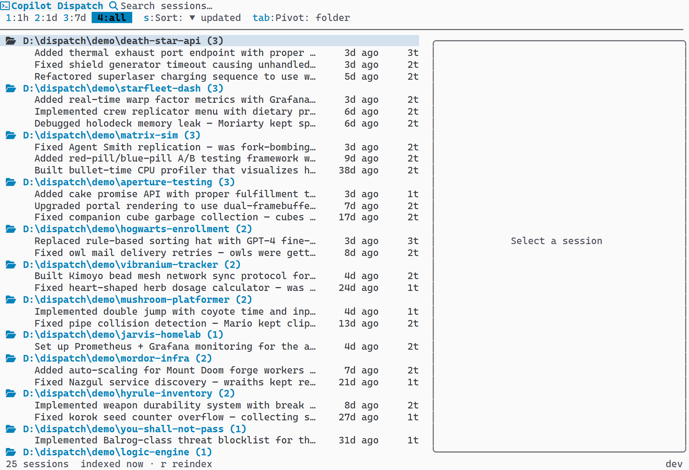
Task: Click the aperture-testing folder icon
Action: (x=11, y=182)
